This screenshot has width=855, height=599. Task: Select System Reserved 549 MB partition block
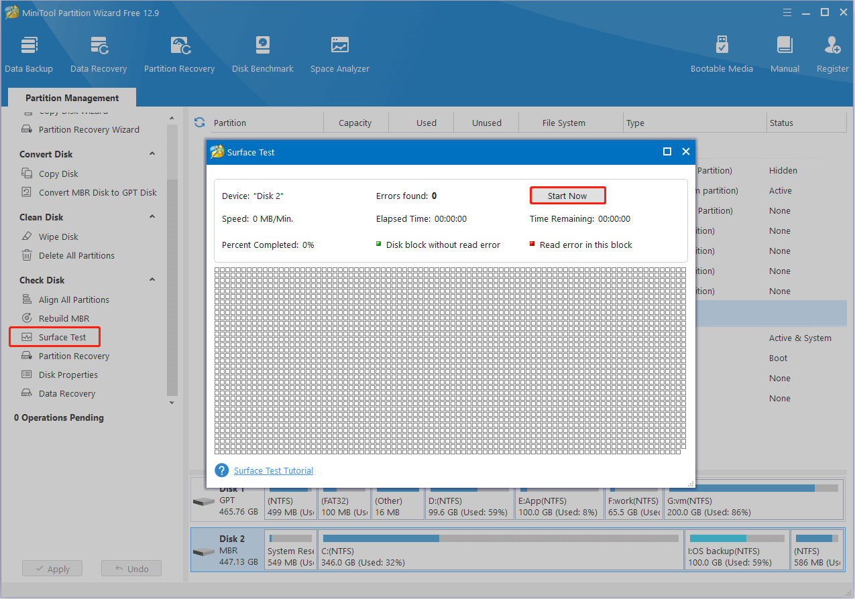click(x=290, y=550)
